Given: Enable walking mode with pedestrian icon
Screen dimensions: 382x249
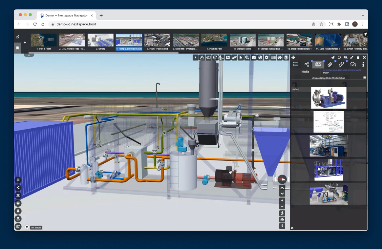Looking at the screenshot, I should [282, 213].
